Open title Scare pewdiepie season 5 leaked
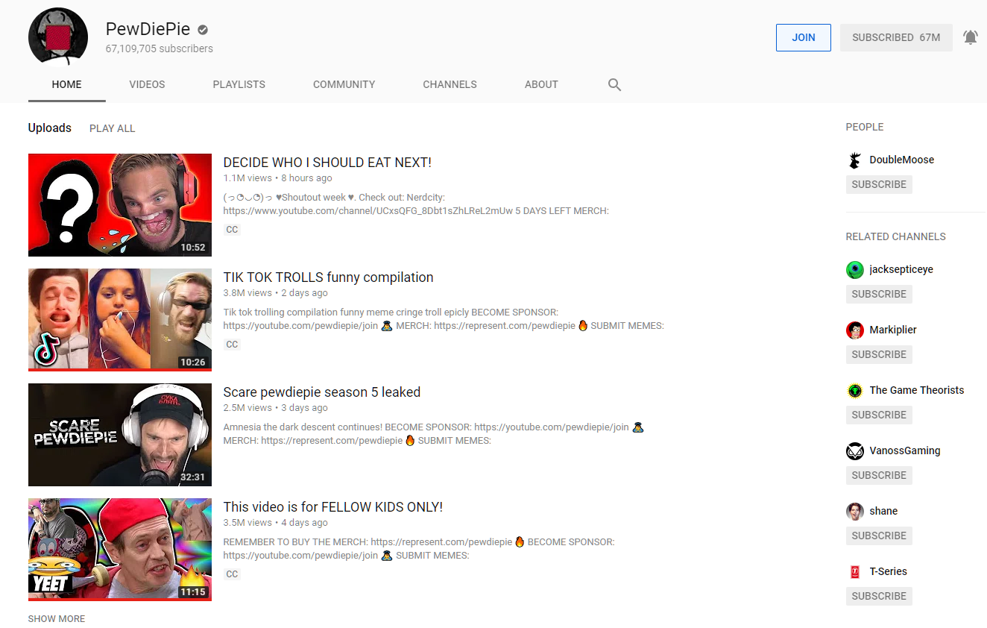Viewport: 987px width, 628px height. tap(322, 392)
